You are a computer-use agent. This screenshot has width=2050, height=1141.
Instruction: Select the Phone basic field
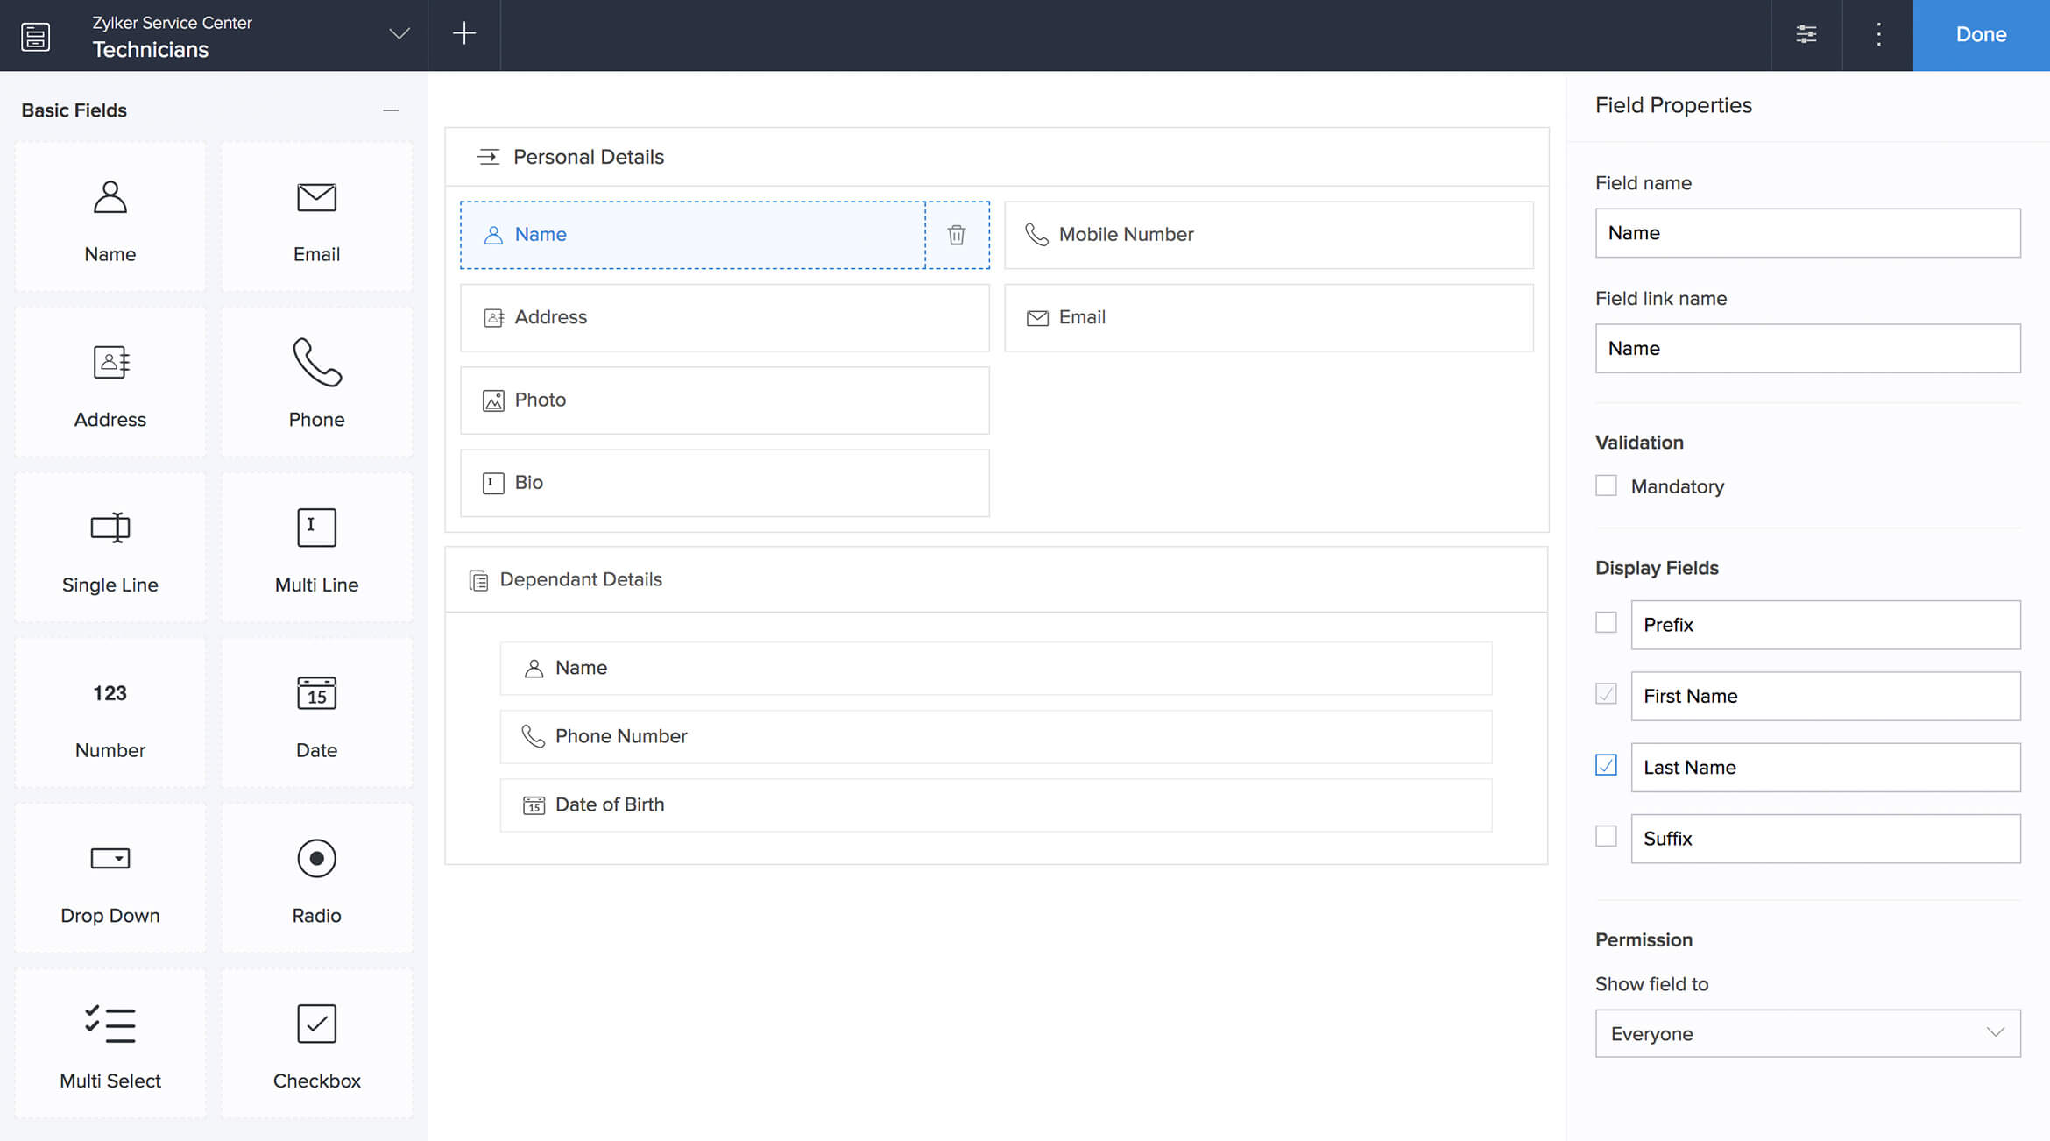316,381
